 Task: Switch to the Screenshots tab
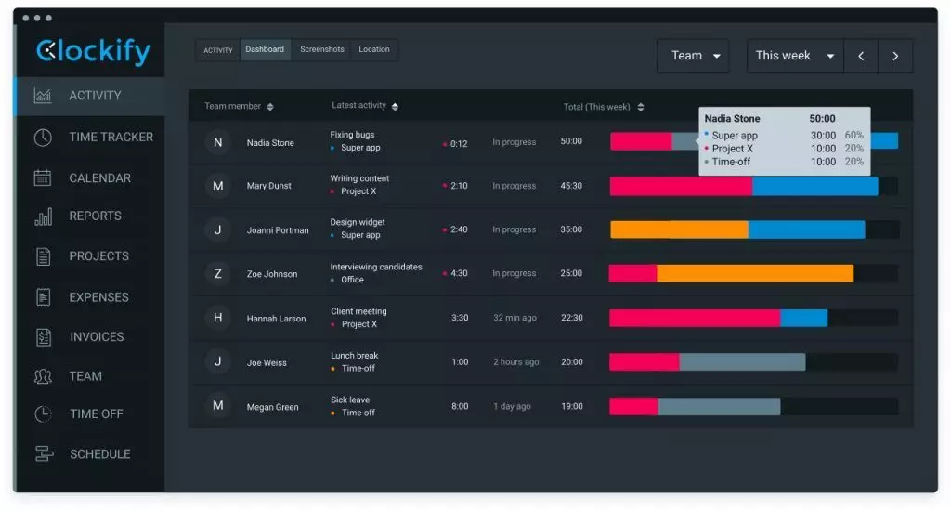point(321,50)
